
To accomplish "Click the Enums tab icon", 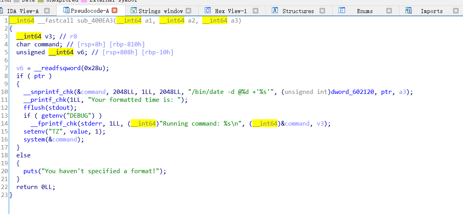I will (x=342, y=11).
